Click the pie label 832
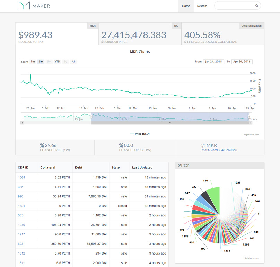 [x=247, y=189]
